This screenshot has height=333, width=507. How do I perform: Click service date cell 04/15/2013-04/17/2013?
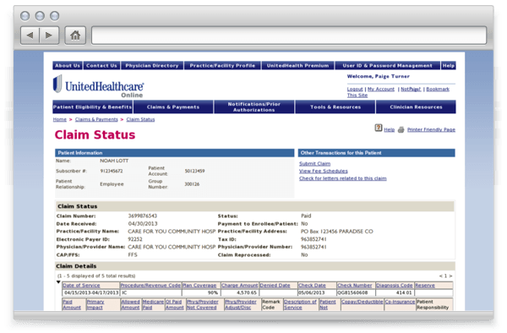[91, 293]
